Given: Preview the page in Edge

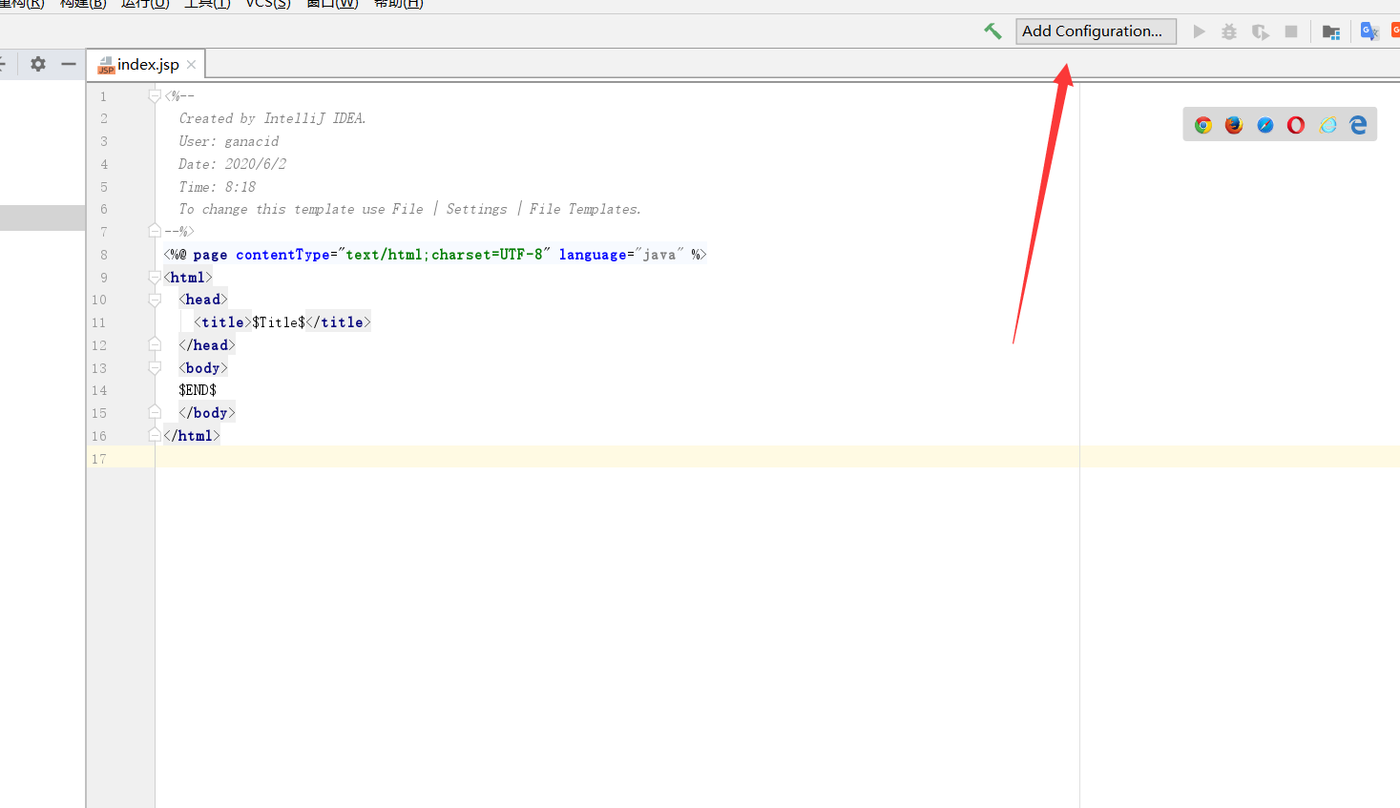Looking at the screenshot, I should [x=1358, y=125].
